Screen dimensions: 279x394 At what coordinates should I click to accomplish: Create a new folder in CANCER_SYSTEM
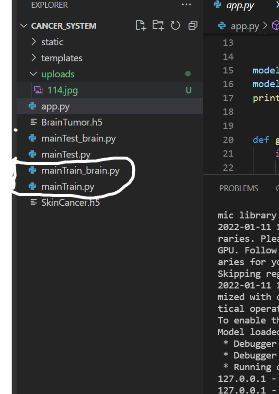click(x=158, y=25)
